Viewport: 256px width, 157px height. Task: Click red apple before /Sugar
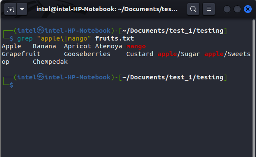(167, 54)
